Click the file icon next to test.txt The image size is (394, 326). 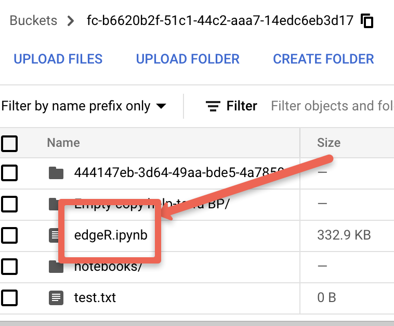pos(56,298)
